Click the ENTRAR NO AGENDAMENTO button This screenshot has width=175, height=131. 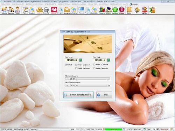pyautogui.click(x=78, y=95)
